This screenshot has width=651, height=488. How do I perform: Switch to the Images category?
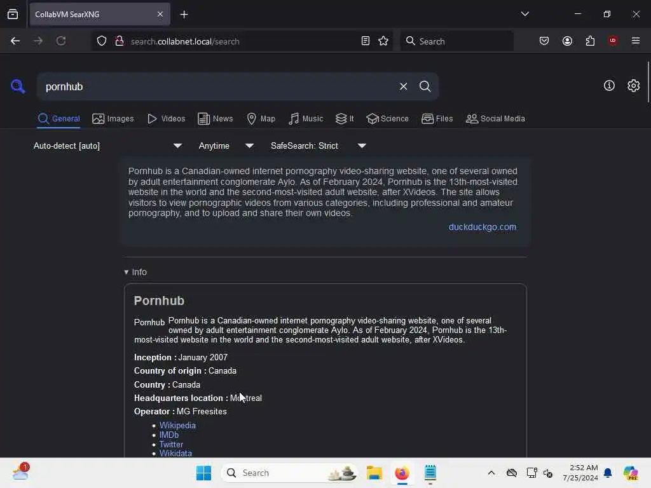(113, 119)
